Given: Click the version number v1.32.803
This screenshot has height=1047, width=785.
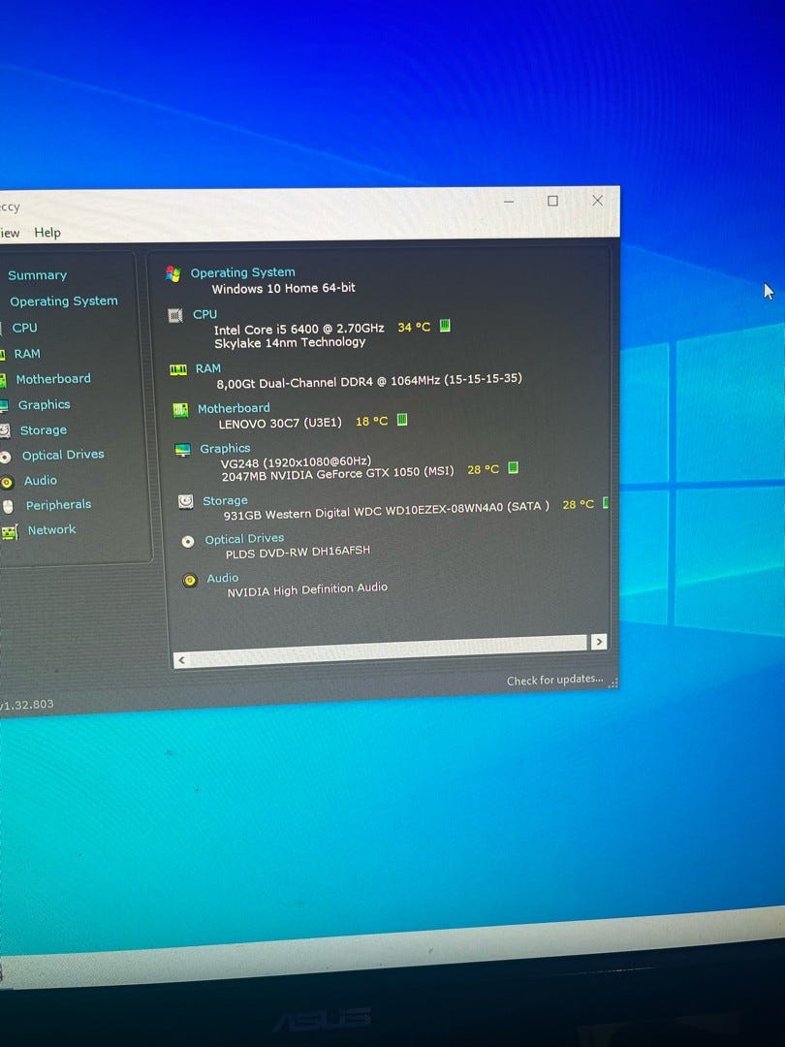Looking at the screenshot, I should (x=27, y=705).
